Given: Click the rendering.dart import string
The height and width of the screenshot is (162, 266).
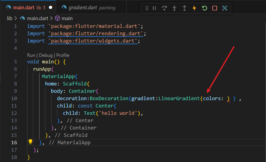Looking at the screenshot, I should pos(96,34).
